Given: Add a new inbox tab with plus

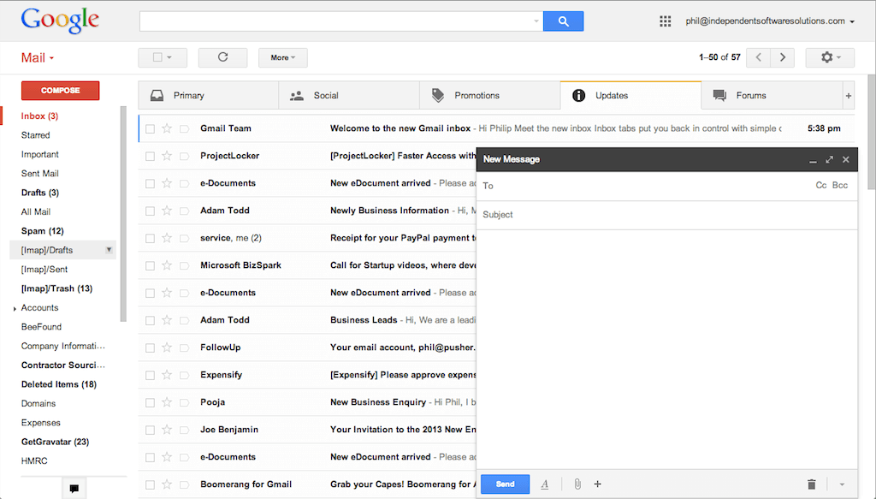Looking at the screenshot, I should click(849, 96).
